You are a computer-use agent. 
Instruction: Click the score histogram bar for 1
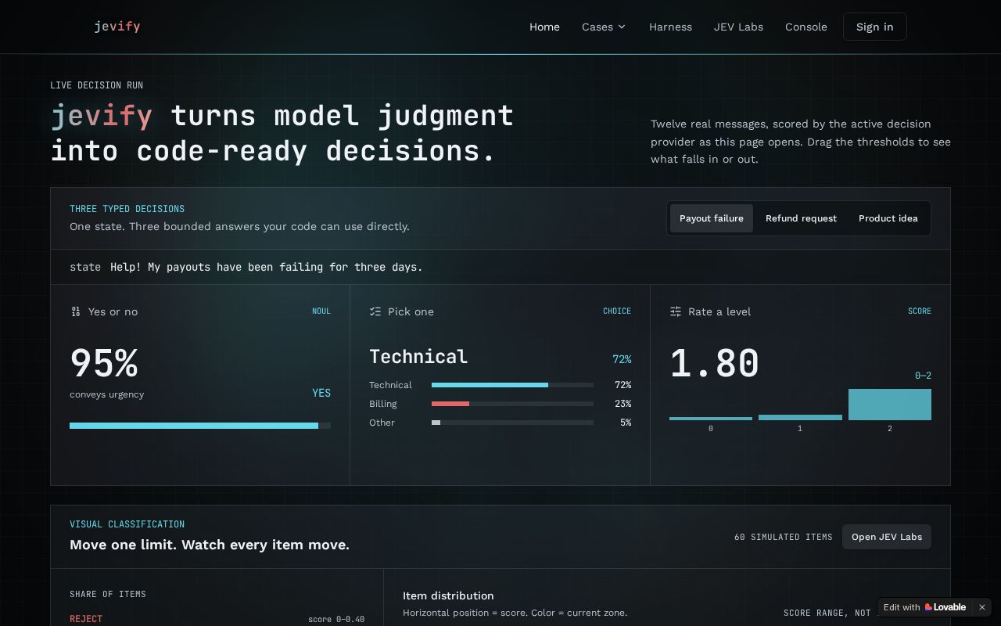coord(800,417)
